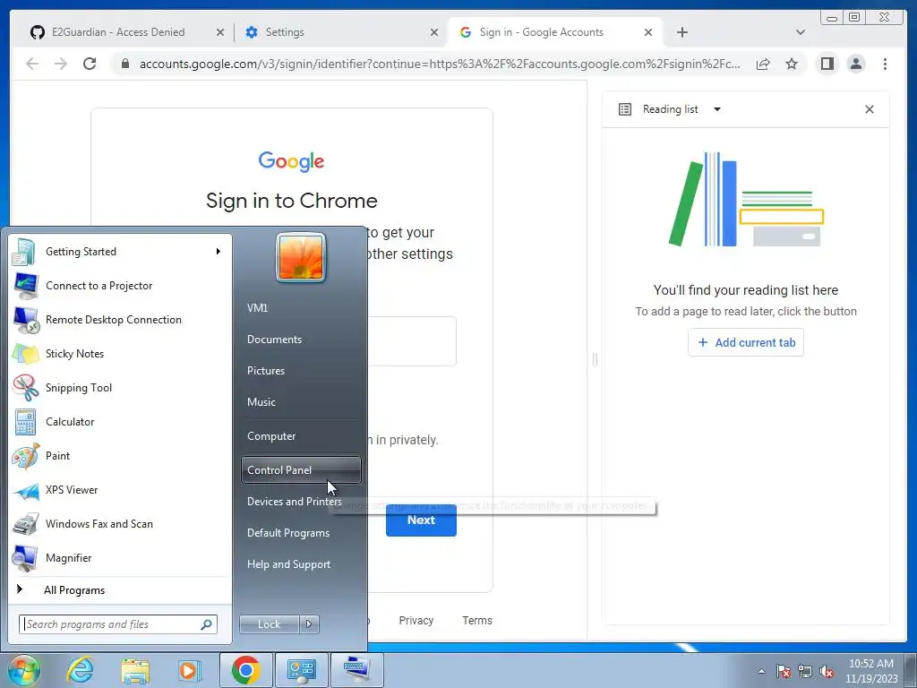Click the share page icon in address bar

[763, 64]
